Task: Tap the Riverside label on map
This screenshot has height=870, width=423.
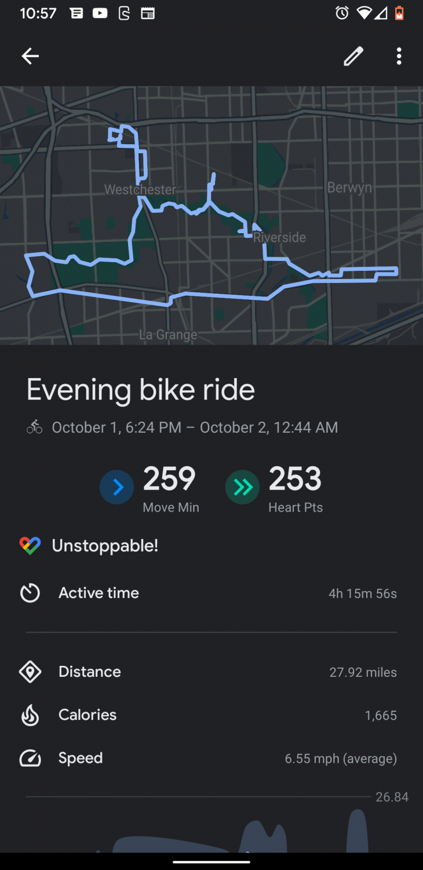Action: click(x=280, y=238)
